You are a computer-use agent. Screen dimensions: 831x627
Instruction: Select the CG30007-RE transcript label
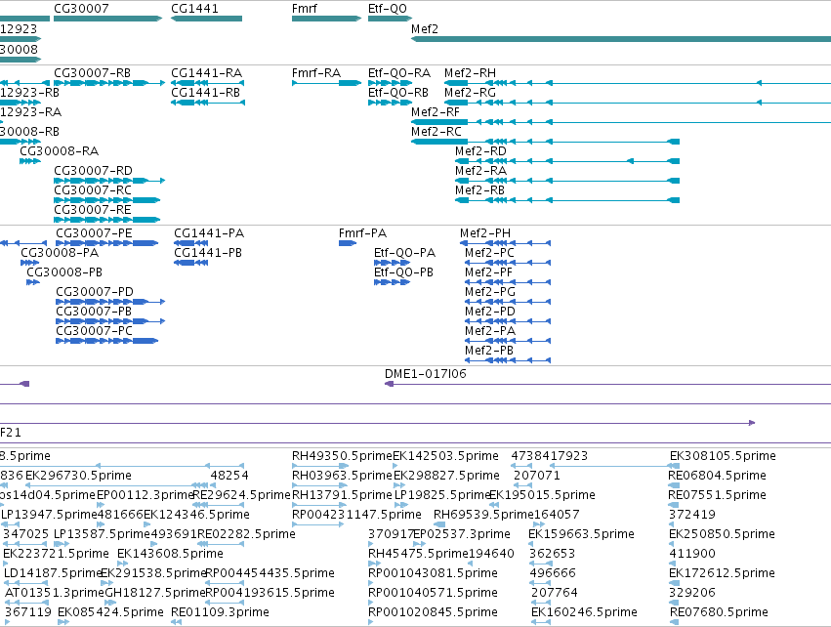(x=92, y=210)
